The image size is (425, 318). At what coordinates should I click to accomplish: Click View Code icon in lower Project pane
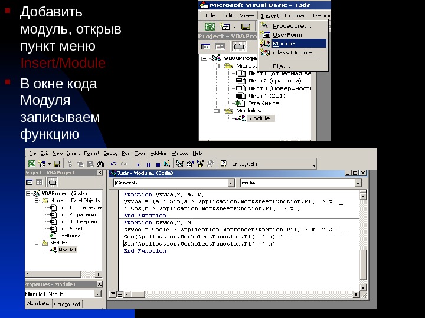30,182
